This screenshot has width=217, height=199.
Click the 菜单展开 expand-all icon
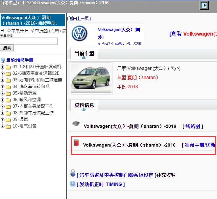pos(2,31)
